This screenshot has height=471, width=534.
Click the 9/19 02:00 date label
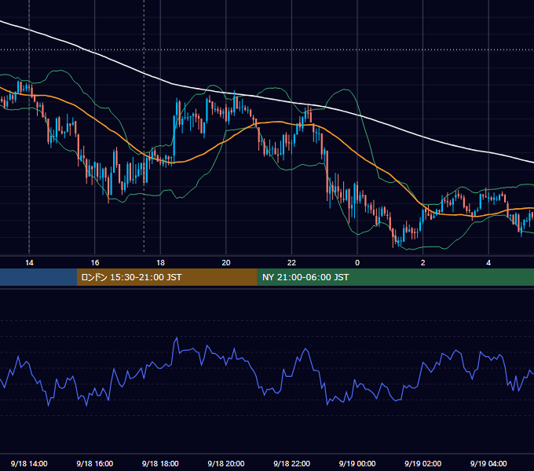[x=423, y=463]
